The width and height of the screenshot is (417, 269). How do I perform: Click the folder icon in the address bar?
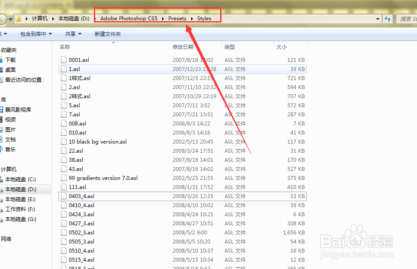[18, 19]
